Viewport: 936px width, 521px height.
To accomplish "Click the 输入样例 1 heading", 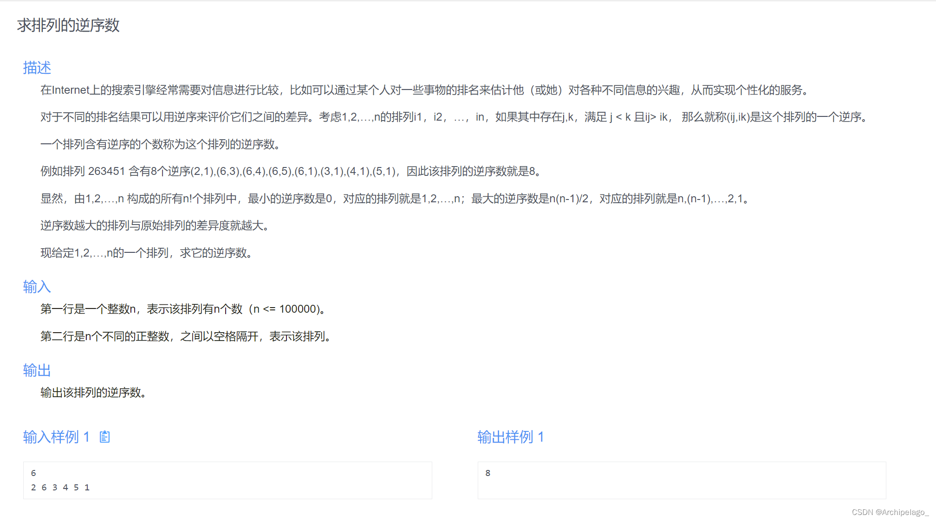I will 56,437.
